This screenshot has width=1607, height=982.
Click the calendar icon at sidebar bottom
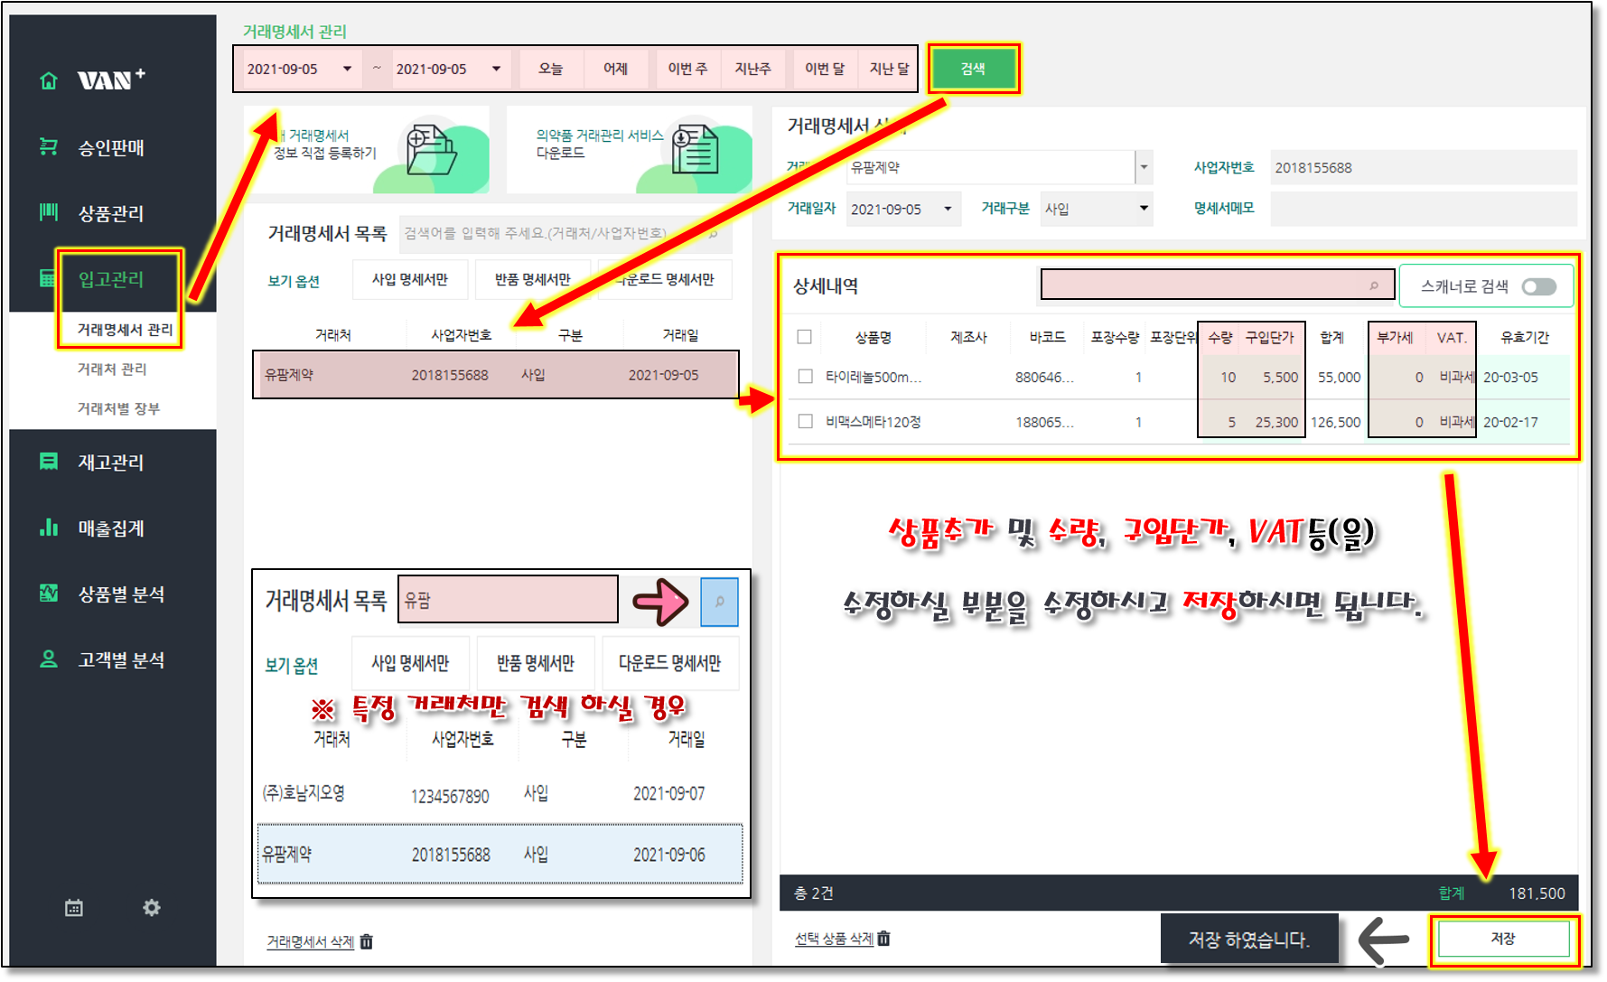coord(74,908)
